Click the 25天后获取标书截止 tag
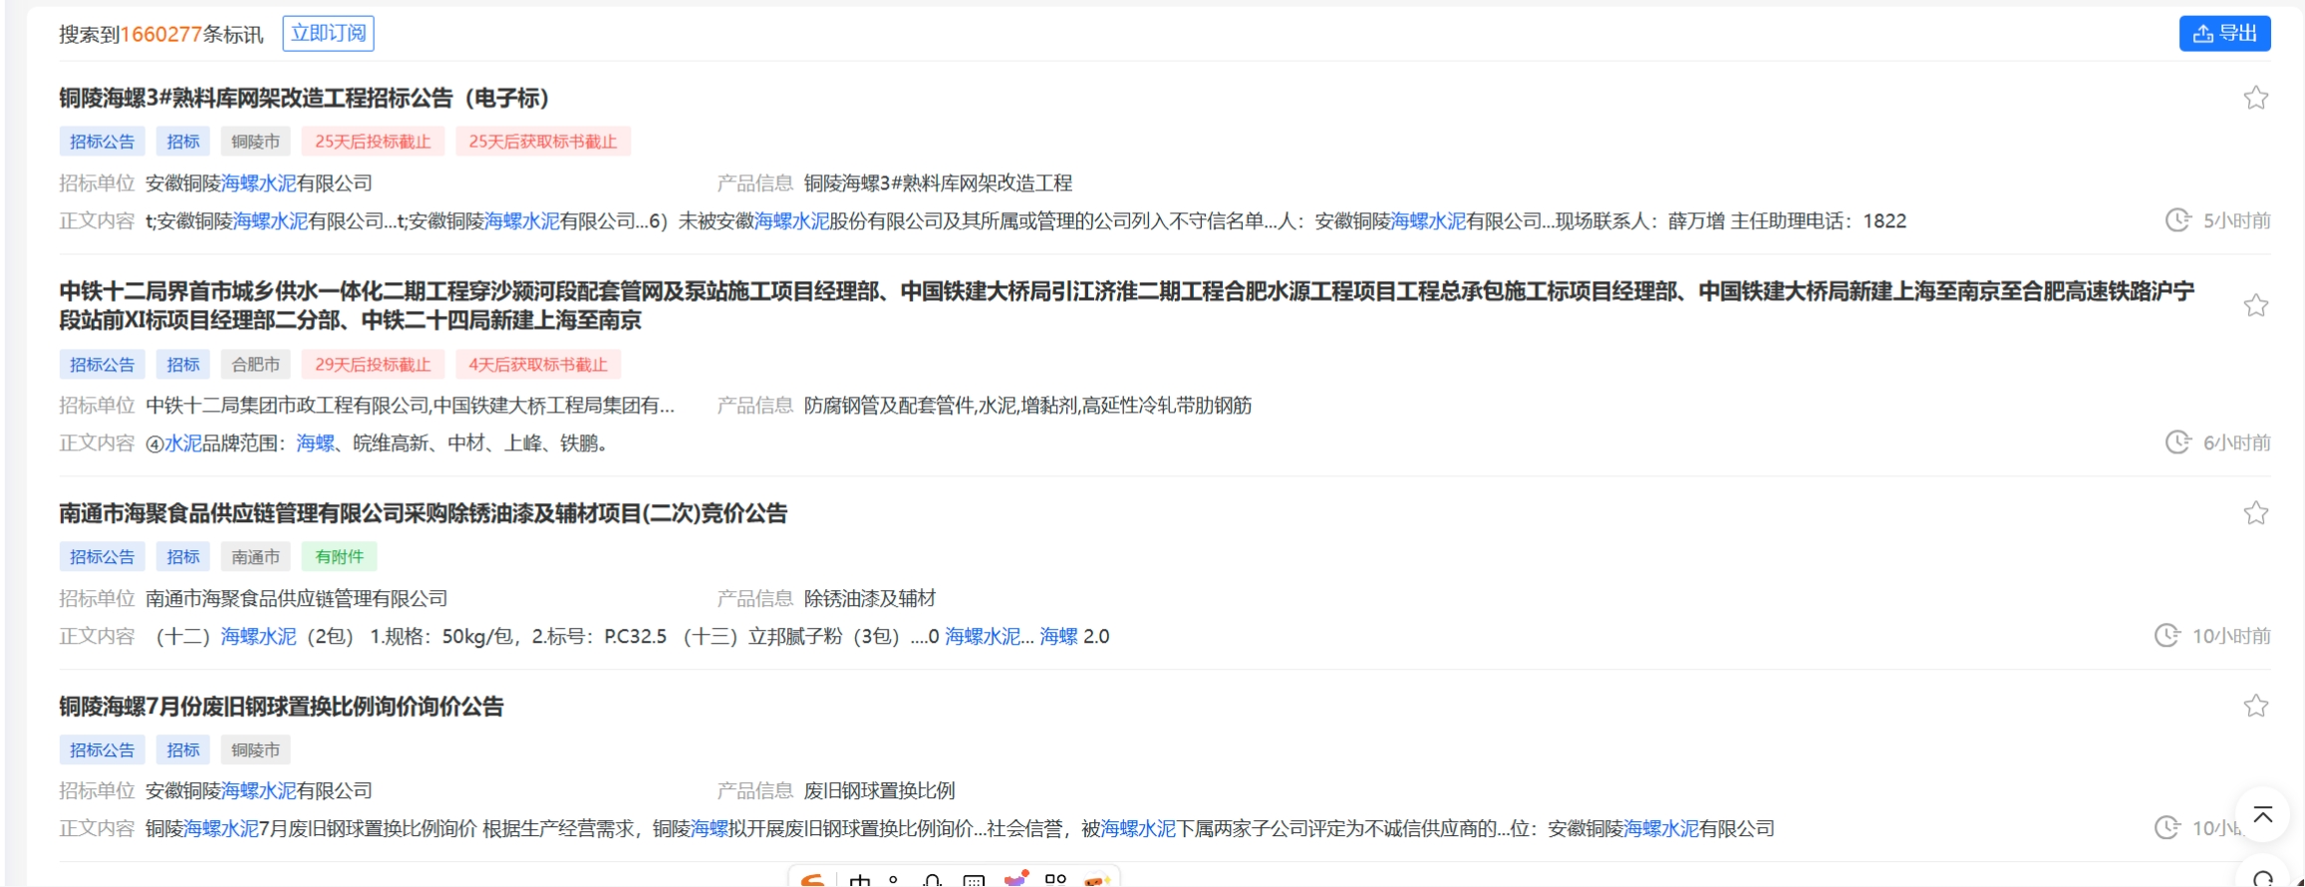 (543, 142)
